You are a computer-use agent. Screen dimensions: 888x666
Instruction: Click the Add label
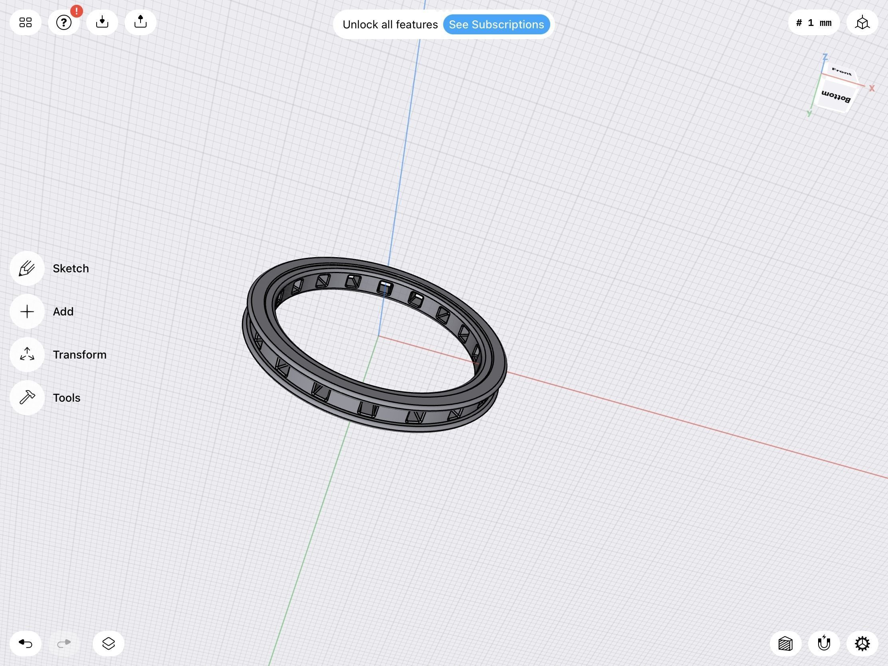pos(63,311)
